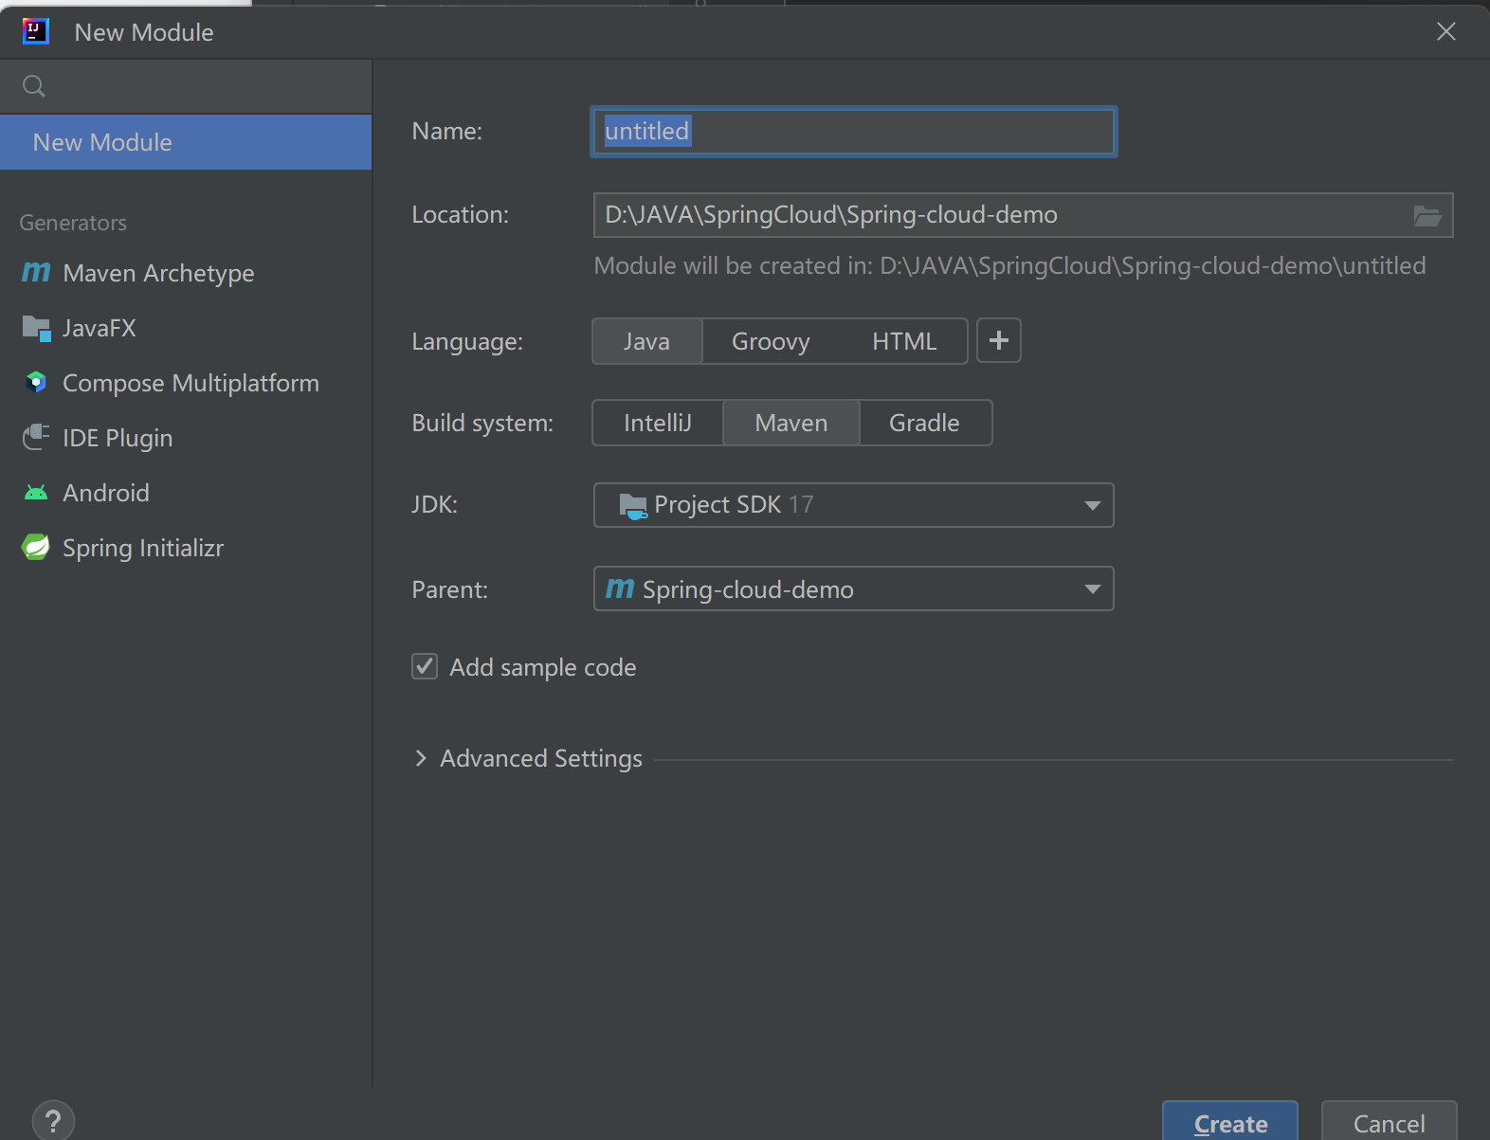Screen dimensions: 1490x1140
Task: Click the 'Parent:' label
Action: click(x=449, y=589)
